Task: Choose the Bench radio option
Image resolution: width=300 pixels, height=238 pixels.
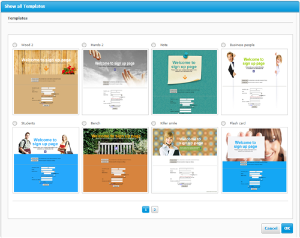Action: pyautogui.click(x=84, y=123)
